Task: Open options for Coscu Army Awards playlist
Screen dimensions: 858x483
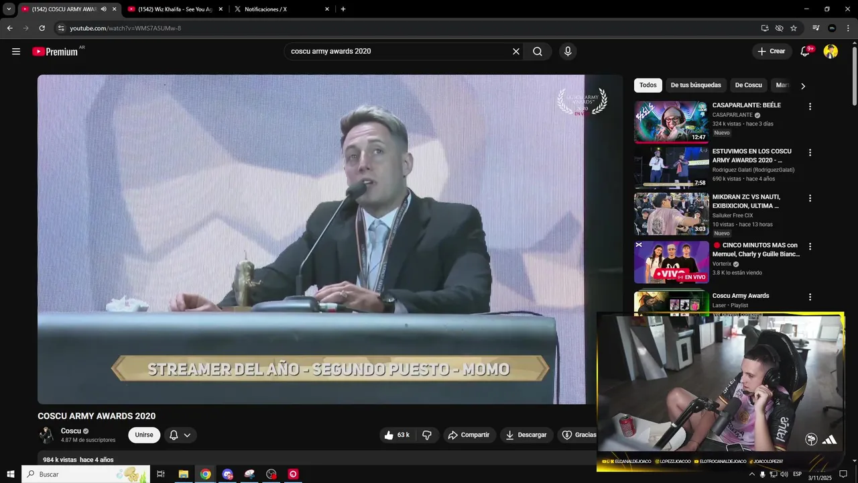Action: coord(810,297)
